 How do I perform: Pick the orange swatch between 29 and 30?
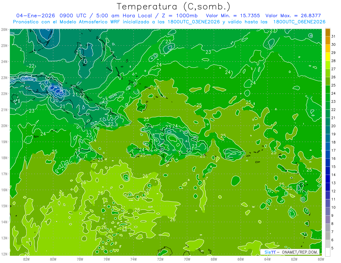pos(328,49)
